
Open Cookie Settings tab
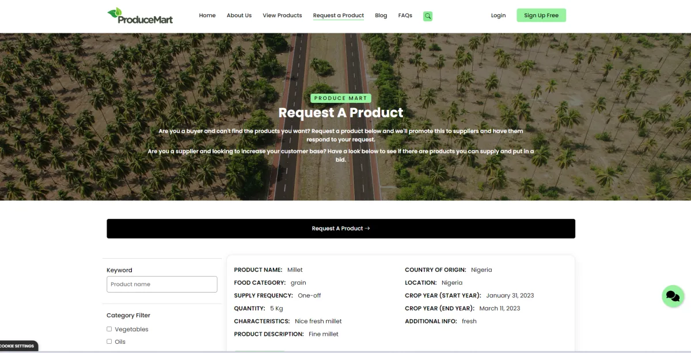(x=18, y=346)
